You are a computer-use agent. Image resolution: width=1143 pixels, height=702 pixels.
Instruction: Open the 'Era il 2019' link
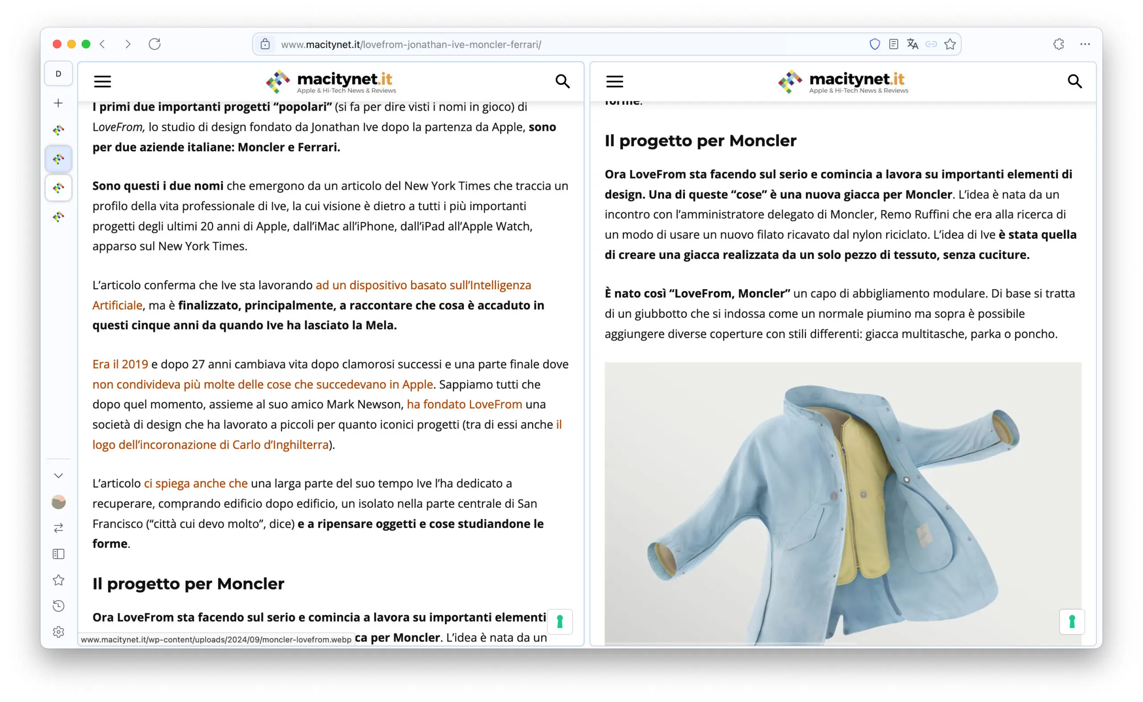pyautogui.click(x=120, y=364)
